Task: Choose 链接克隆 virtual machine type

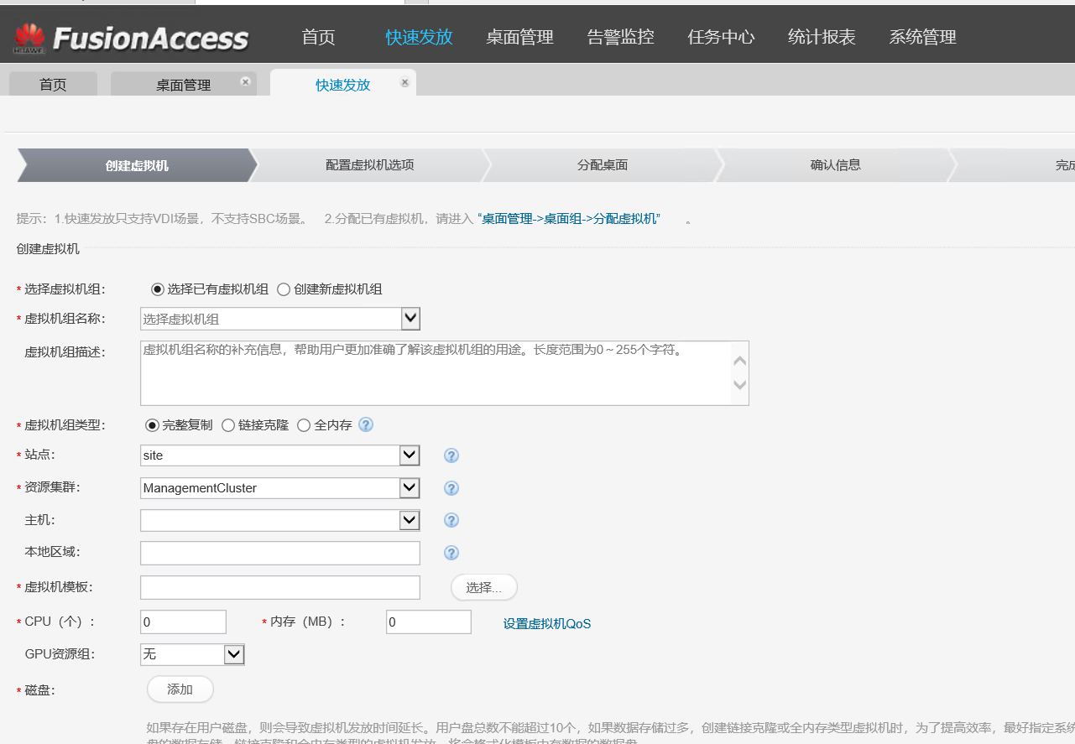Action: [x=228, y=425]
